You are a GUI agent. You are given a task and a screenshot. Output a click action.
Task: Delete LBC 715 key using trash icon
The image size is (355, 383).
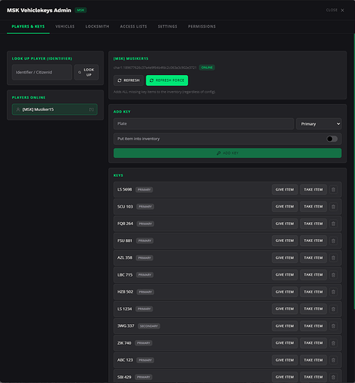(334, 275)
